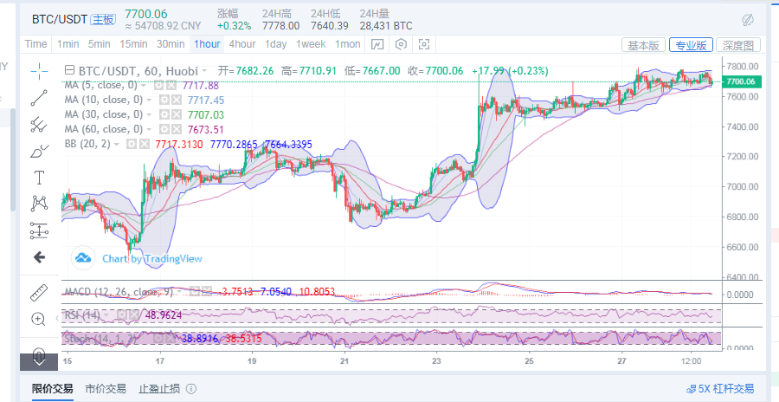Select the 1mon interval
The width and height of the screenshot is (779, 402).
(x=347, y=44)
